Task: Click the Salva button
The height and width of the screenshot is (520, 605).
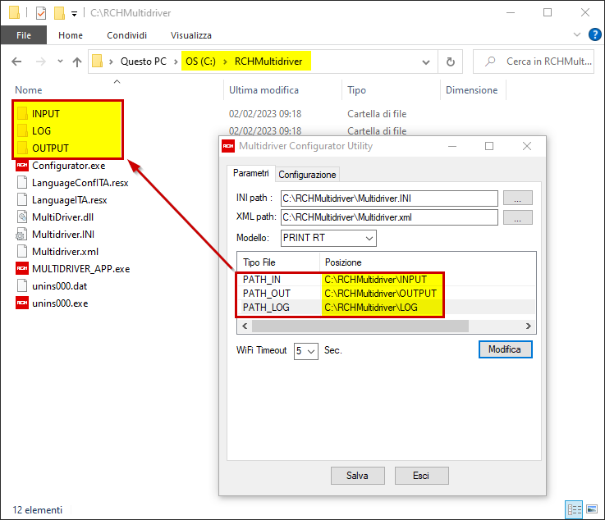Action: 358,476
